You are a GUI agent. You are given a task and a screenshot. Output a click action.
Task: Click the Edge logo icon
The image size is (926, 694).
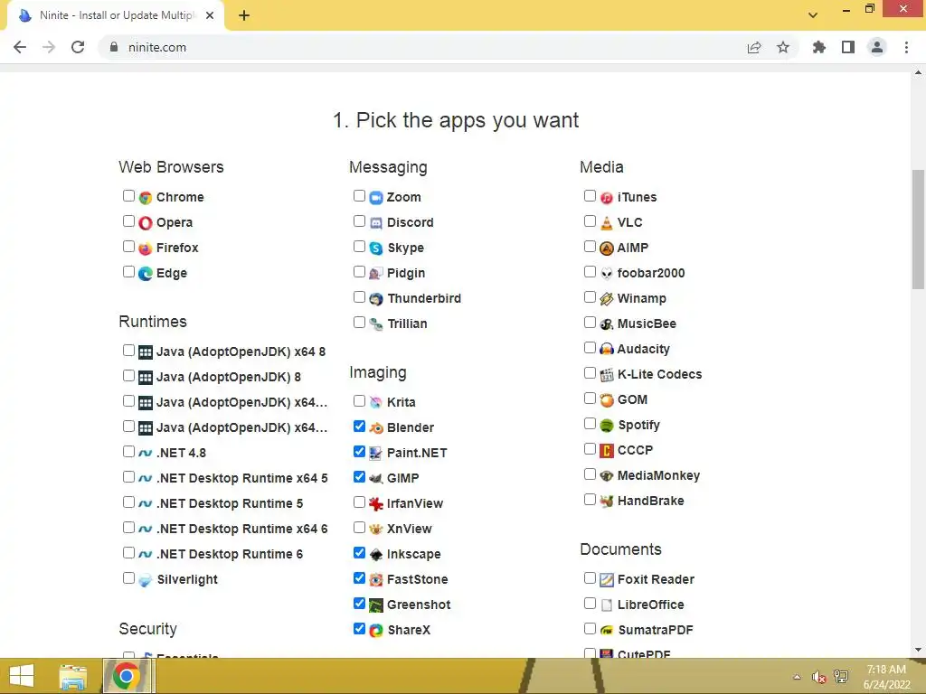(146, 273)
